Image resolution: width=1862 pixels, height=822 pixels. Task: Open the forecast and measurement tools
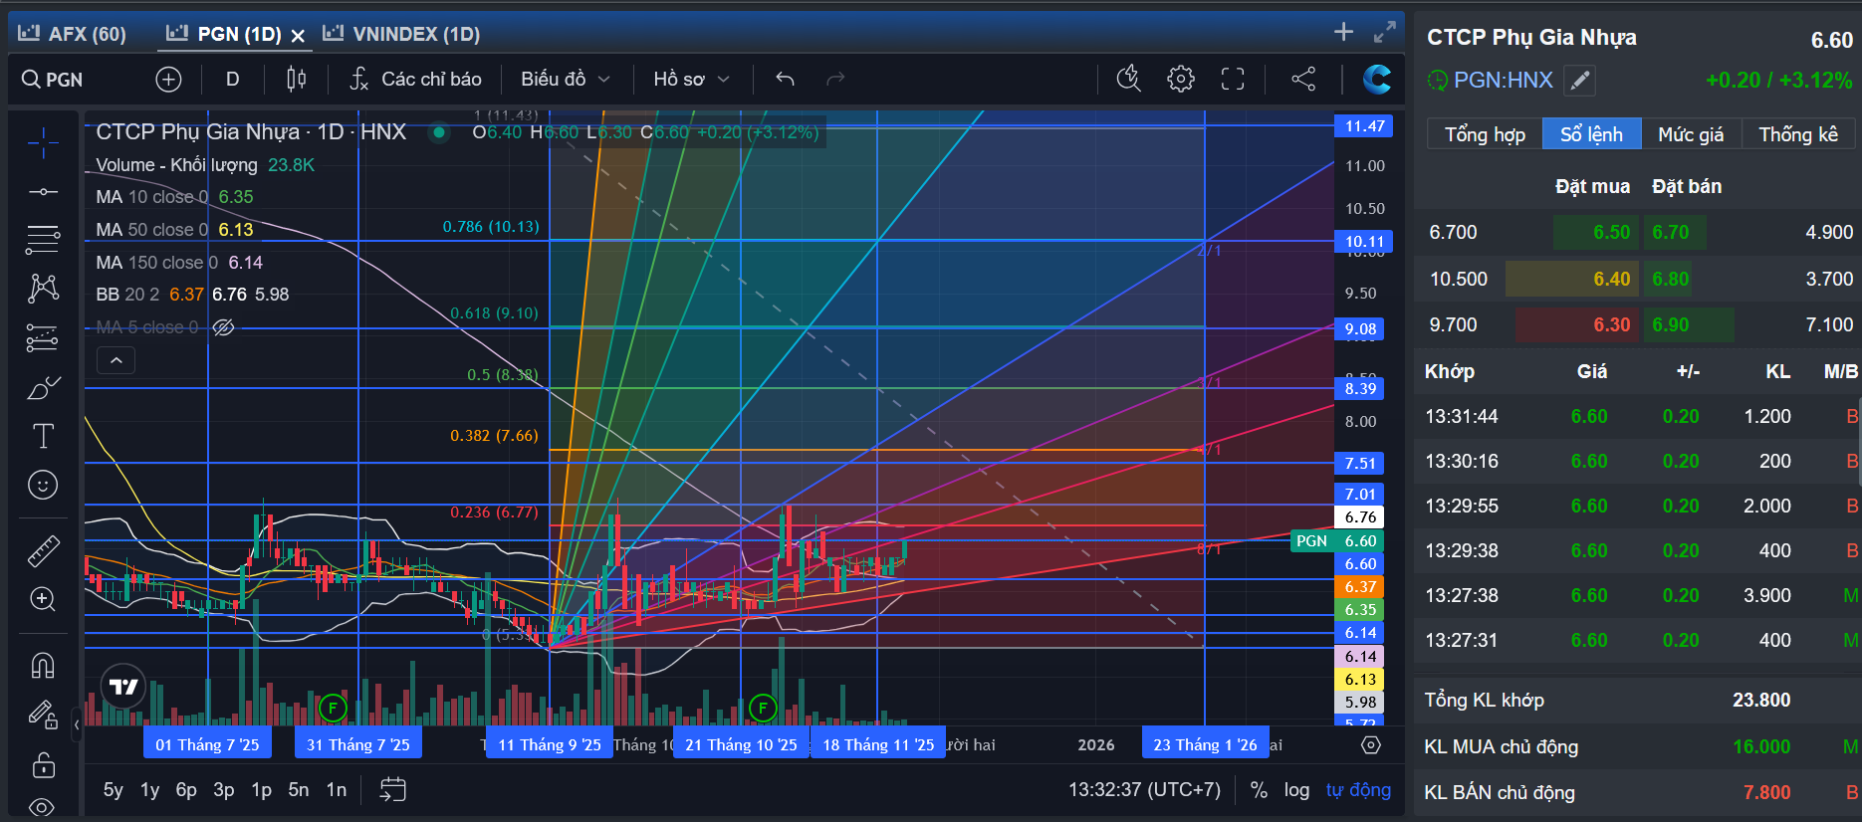tap(43, 338)
